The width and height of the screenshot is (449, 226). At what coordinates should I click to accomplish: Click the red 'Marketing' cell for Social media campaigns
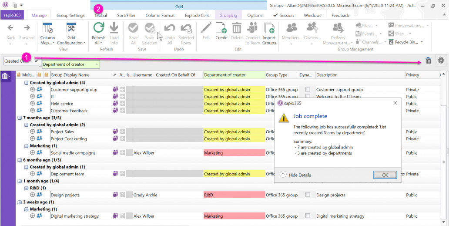(x=234, y=153)
